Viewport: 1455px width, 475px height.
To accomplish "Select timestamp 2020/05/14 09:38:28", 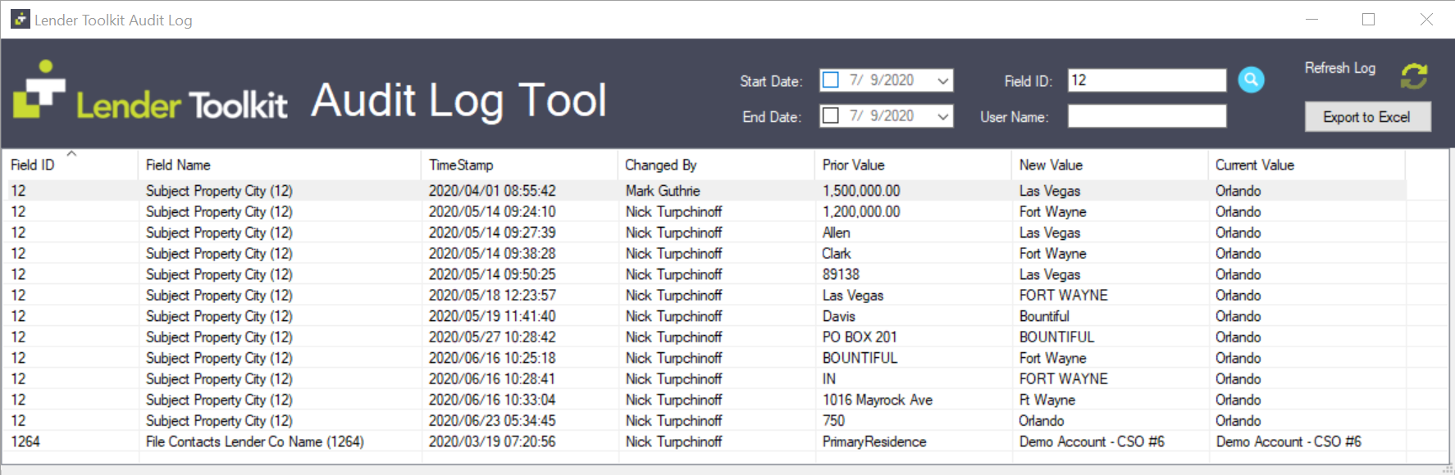I will (x=492, y=254).
